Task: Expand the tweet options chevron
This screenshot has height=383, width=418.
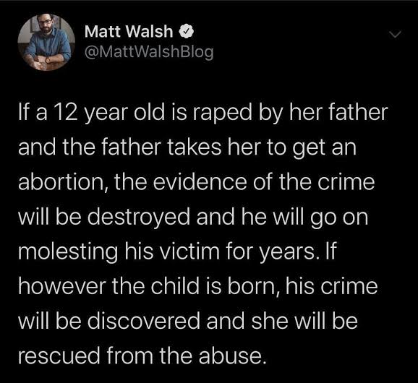Action: 395,35
